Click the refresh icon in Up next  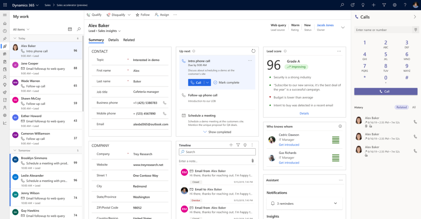click(253, 51)
